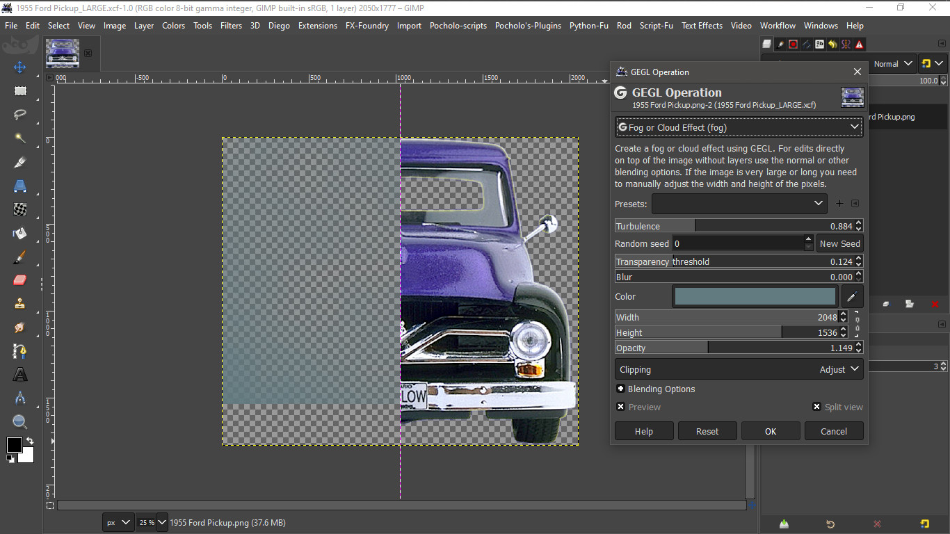This screenshot has width=950, height=534.
Task: Open the Undo History dock tab
Action: pos(832,44)
